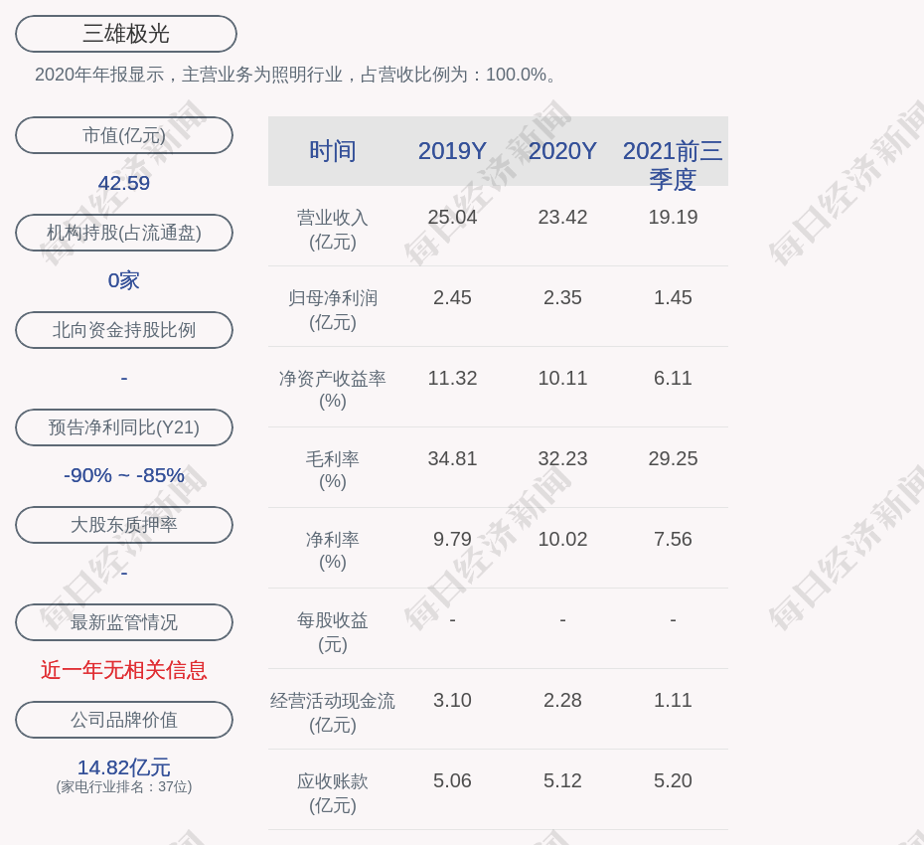Select the receivables value 5.20
This screenshot has width=924, height=845.
(673, 780)
